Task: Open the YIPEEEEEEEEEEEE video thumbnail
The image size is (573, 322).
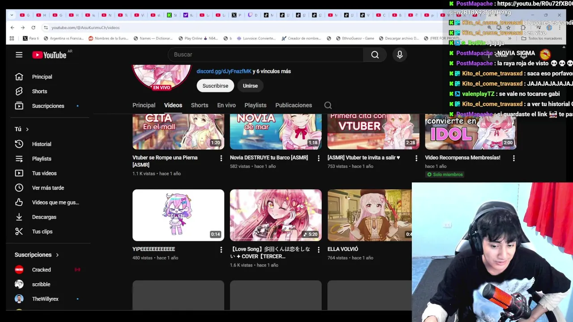Action: pos(178,215)
